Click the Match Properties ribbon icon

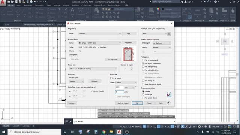pos(151,13)
